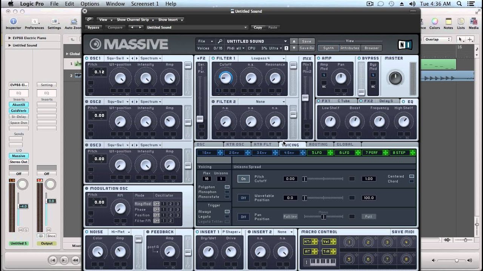Open Spotlight search in macOS menu bar
Viewport: 483px width, 271px height.
pos(459,4)
